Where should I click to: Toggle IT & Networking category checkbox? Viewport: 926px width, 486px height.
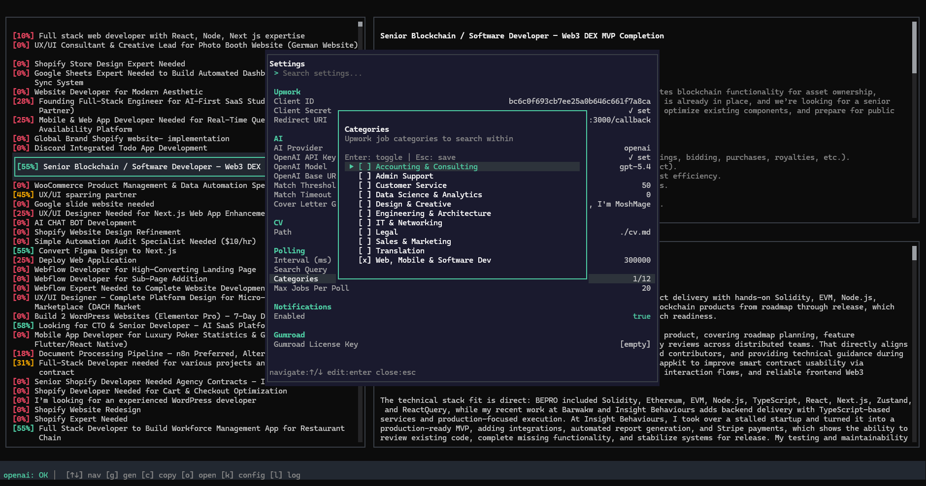[364, 223]
